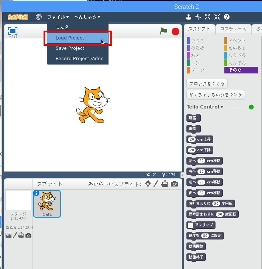262x269 pixels.
Task: Click the Tello Control green status indicator
Action: 251,107
